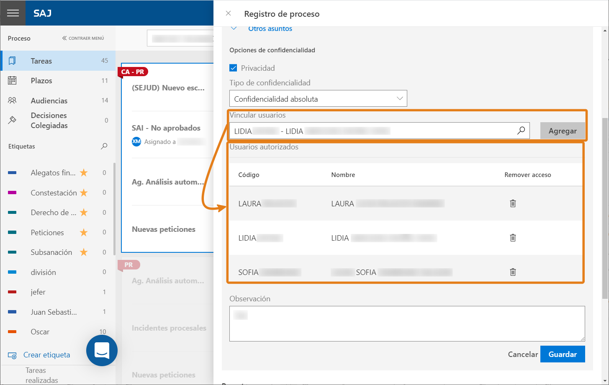The height and width of the screenshot is (385, 609).
Task: Open Decisiones Colegiadas in the sidebar
Action: 57,121
